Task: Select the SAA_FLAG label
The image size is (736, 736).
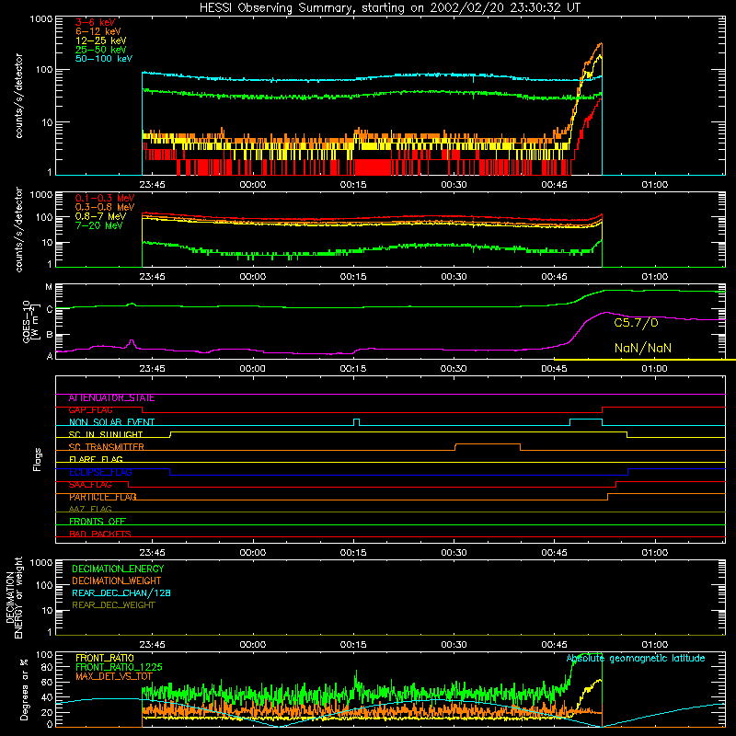Action: (90, 485)
